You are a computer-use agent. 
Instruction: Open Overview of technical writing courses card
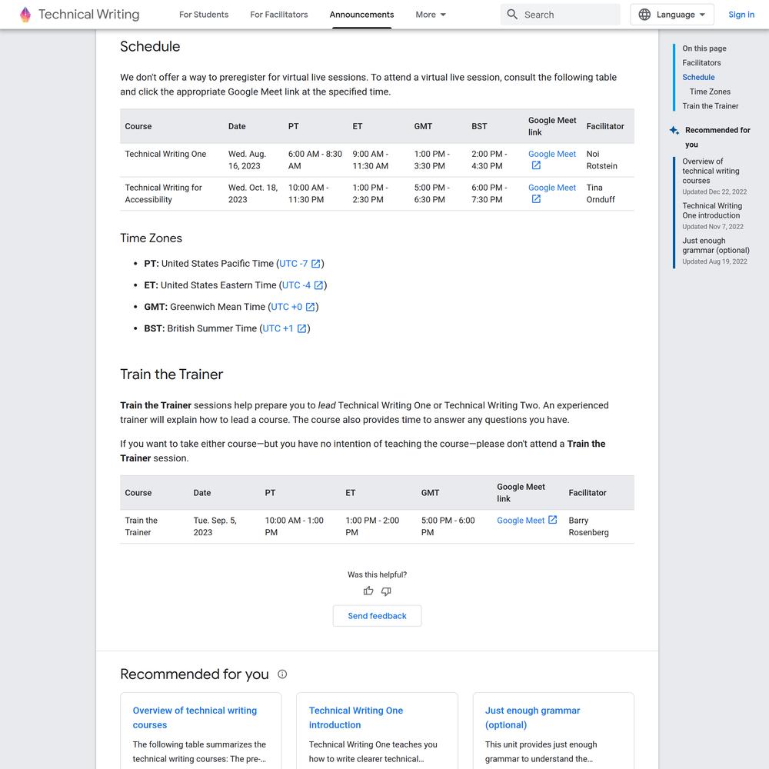[195, 717]
